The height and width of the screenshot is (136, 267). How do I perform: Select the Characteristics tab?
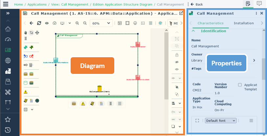pos(211,23)
